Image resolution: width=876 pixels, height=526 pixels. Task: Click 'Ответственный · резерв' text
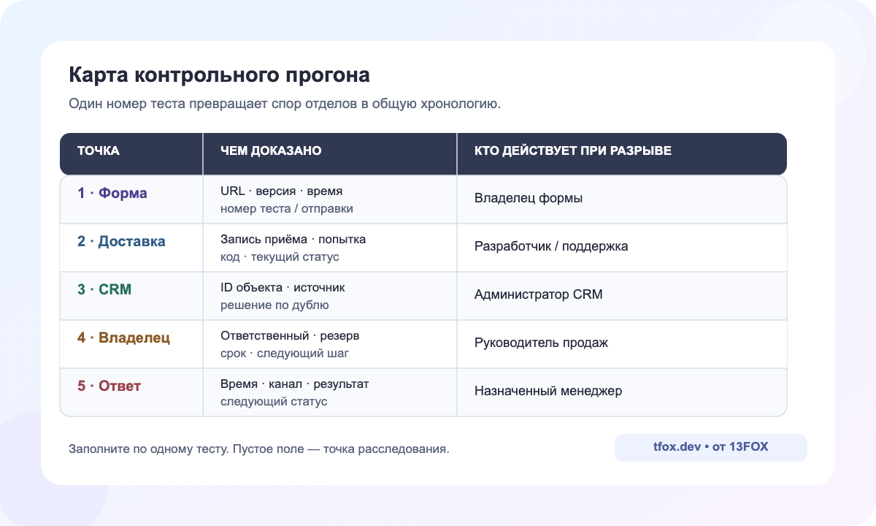tap(290, 335)
